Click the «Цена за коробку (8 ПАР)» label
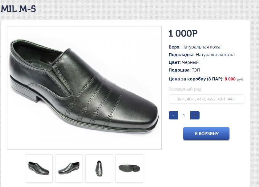 click(x=196, y=79)
